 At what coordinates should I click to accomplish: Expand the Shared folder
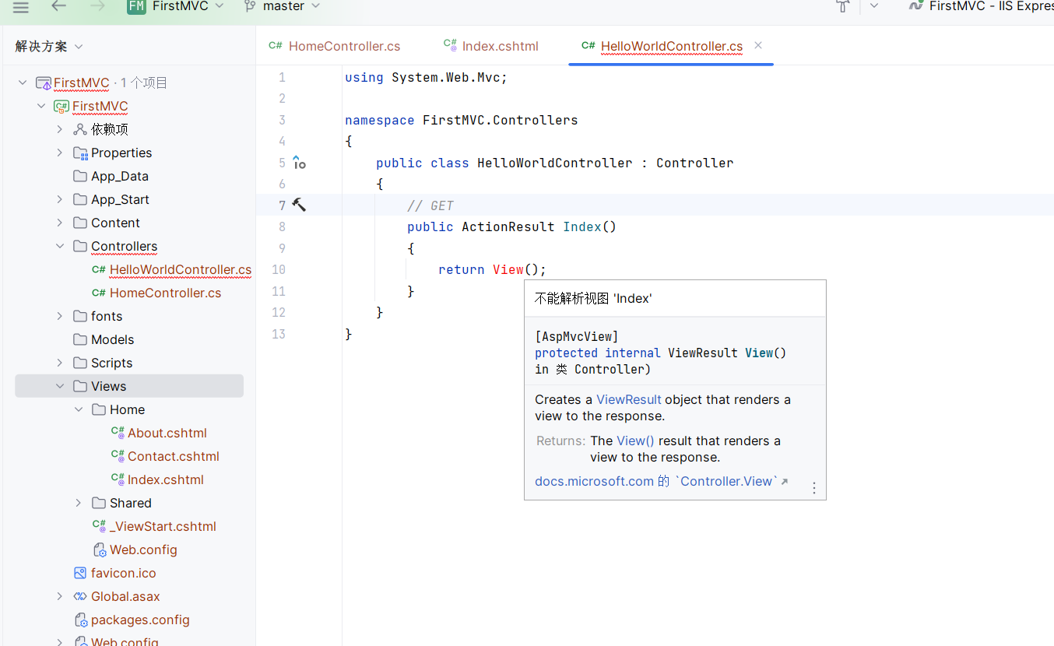coord(79,503)
